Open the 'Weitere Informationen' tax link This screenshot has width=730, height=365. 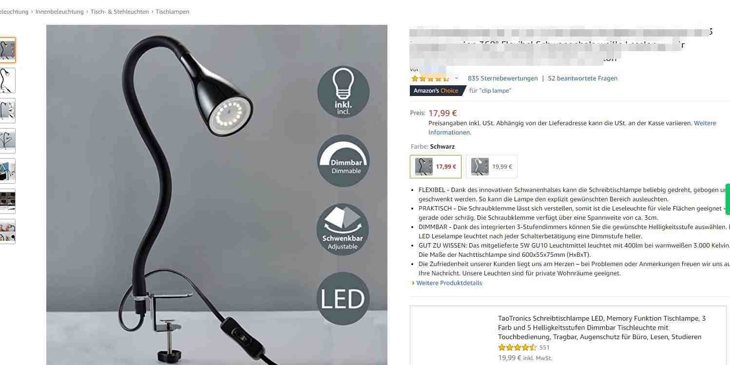point(572,128)
